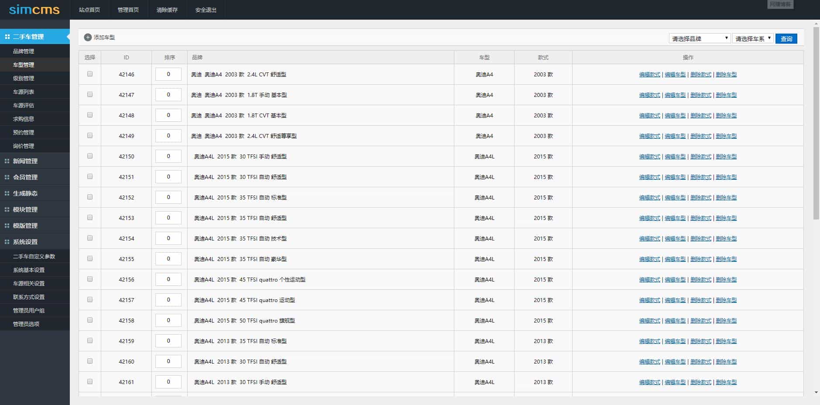This screenshot has height=405, width=820.
Task: Click the 排序 box for row 42157
Action: point(168,300)
